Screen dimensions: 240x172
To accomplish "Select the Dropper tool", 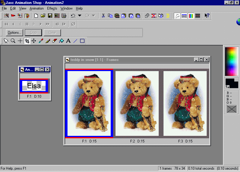I will 41,41.
